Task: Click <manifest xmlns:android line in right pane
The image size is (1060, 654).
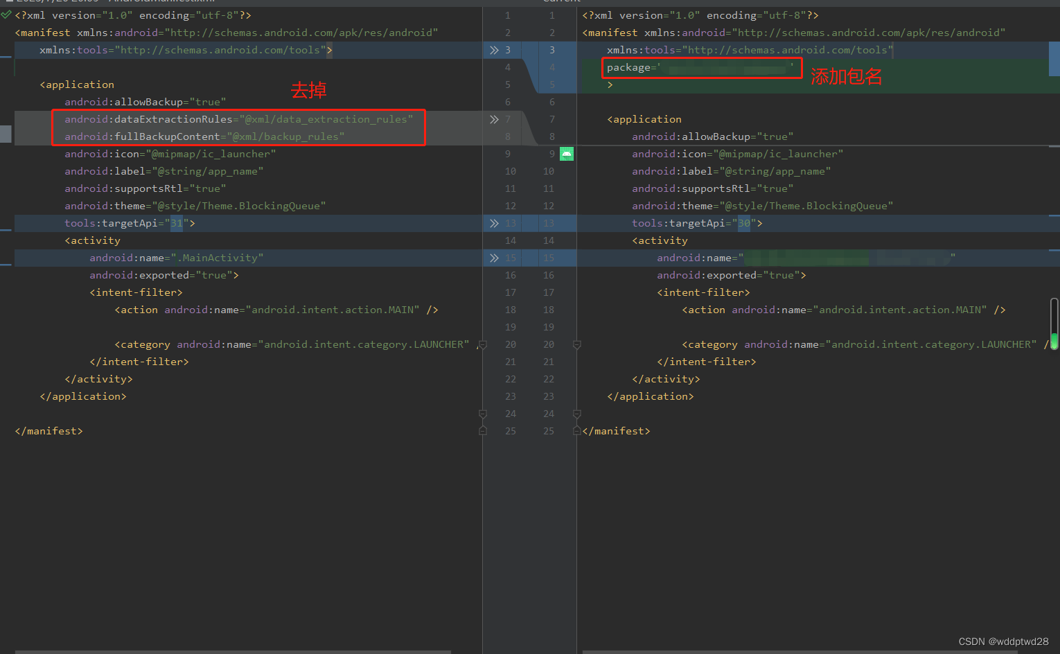Action: click(794, 33)
